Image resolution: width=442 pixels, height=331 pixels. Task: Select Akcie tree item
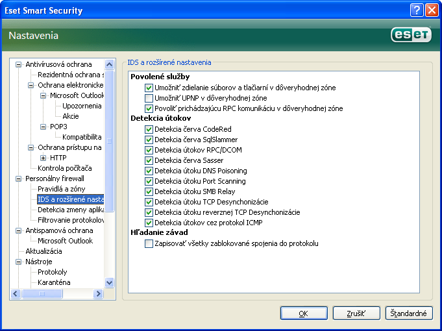pos(71,116)
